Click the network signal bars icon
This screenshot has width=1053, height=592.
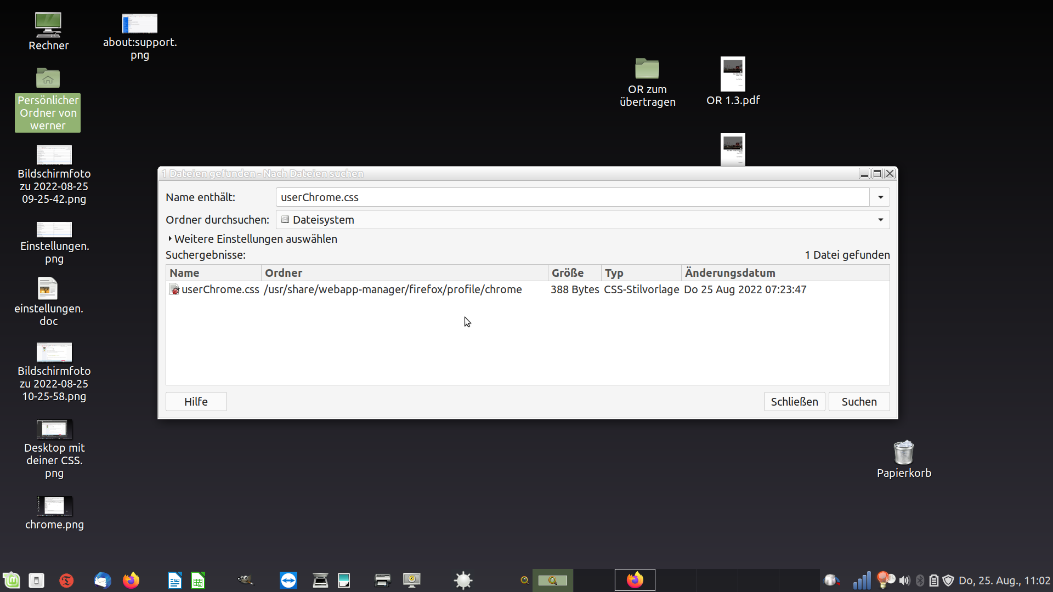coord(862,580)
